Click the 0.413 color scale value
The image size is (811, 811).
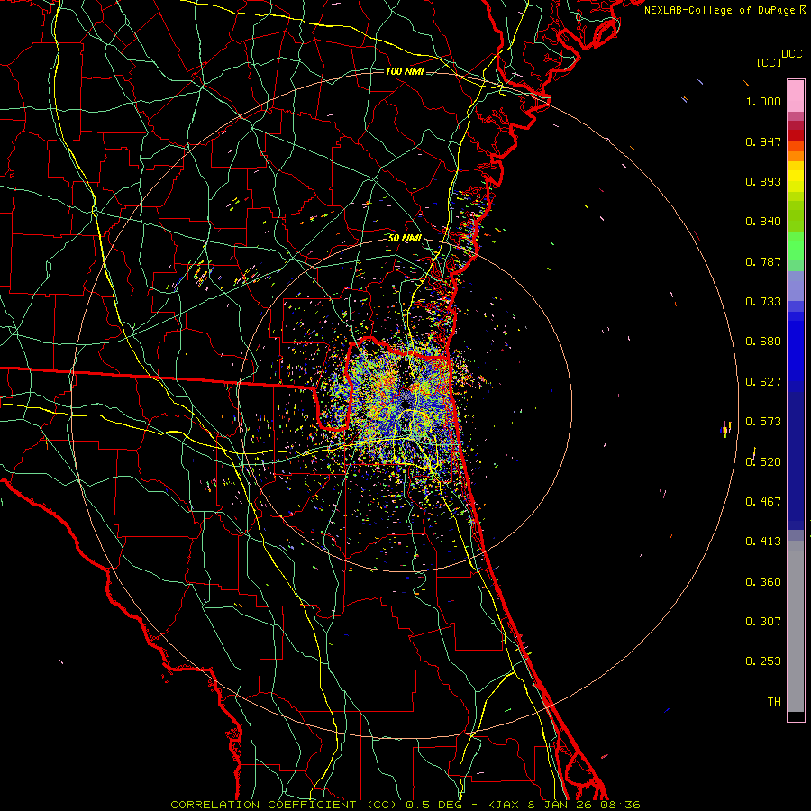pos(763,542)
